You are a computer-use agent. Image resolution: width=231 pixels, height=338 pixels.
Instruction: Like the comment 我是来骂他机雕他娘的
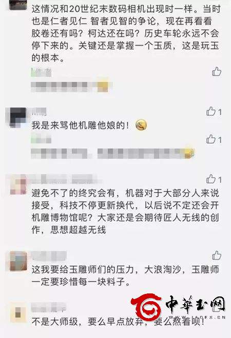coord(214,112)
